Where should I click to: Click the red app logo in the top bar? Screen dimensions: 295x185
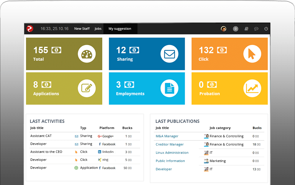click(x=30, y=29)
